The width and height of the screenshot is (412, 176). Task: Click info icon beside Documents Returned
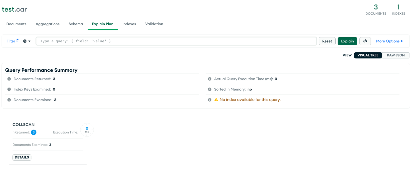click(9, 79)
